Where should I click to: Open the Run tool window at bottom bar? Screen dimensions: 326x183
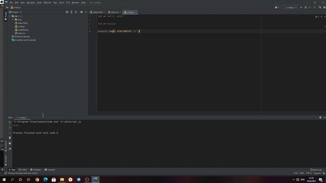12,170
